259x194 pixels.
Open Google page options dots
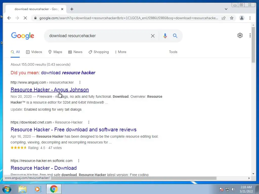point(250,35)
